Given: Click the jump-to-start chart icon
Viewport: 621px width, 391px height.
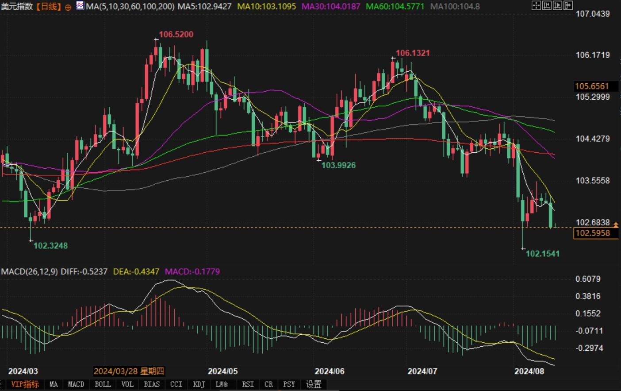Looking at the screenshot, I should click(x=547, y=6).
